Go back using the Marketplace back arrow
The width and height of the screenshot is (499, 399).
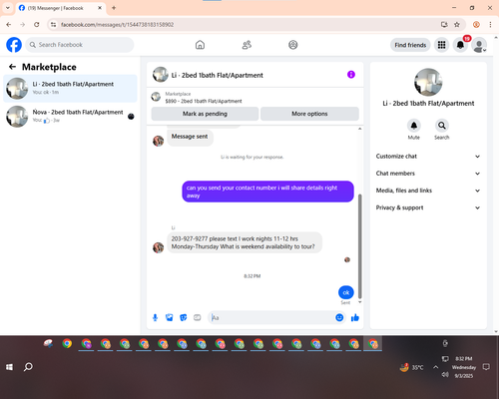click(x=12, y=67)
